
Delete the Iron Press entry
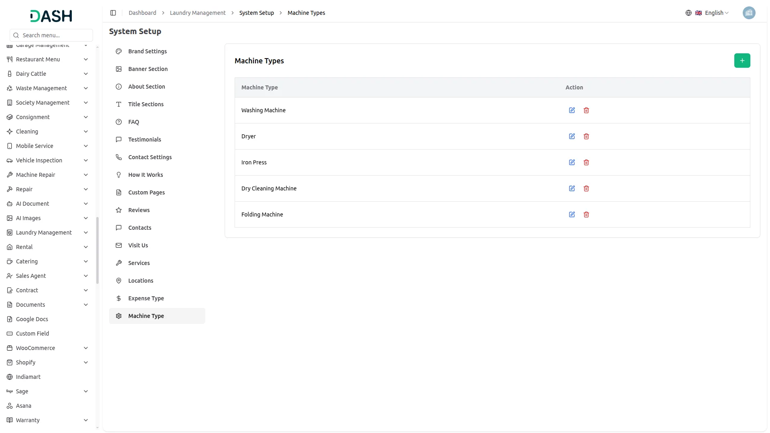click(x=586, y=162)
